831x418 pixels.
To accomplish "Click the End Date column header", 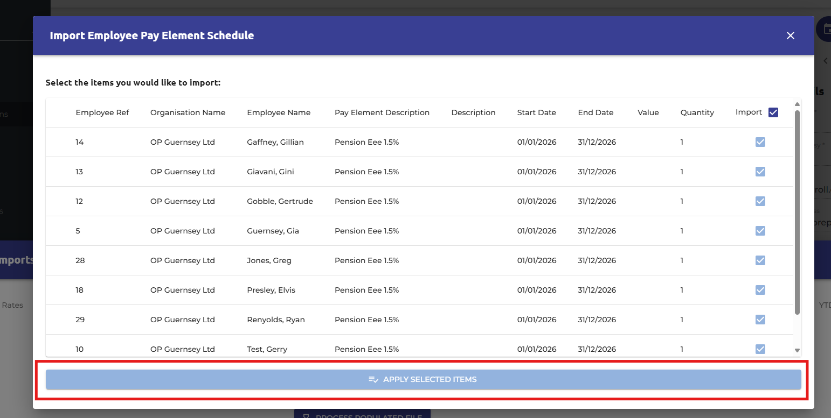I will click(595, 112).
